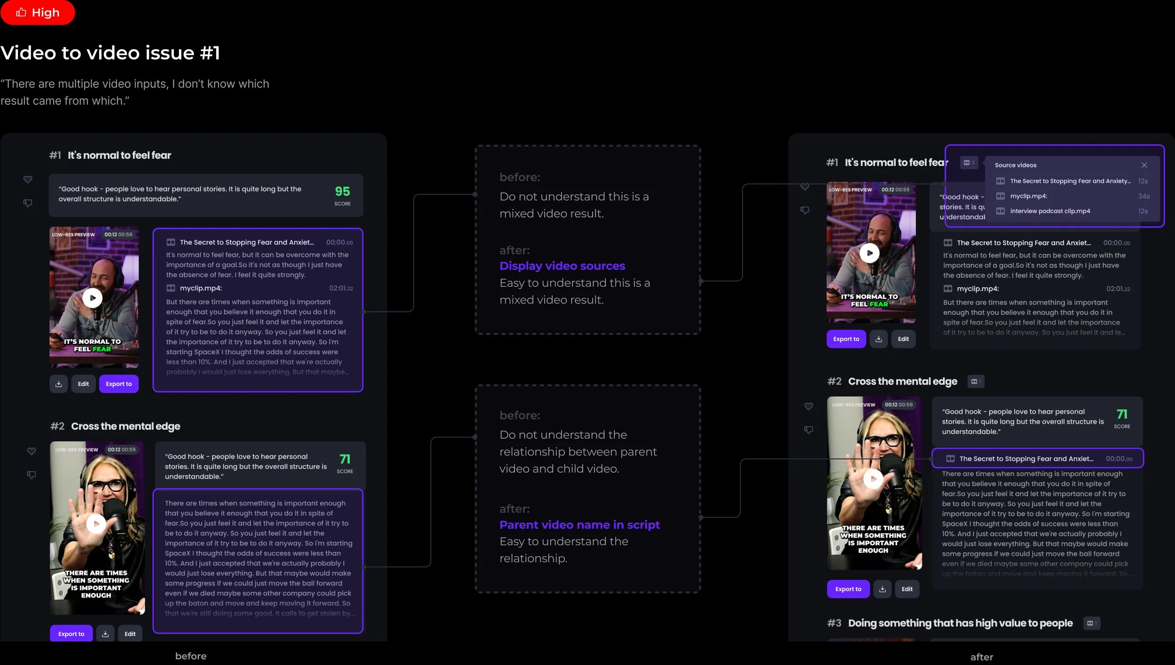
Task: Click the red High priority badge
Action: pyautogui.click(x=38, y=12)
